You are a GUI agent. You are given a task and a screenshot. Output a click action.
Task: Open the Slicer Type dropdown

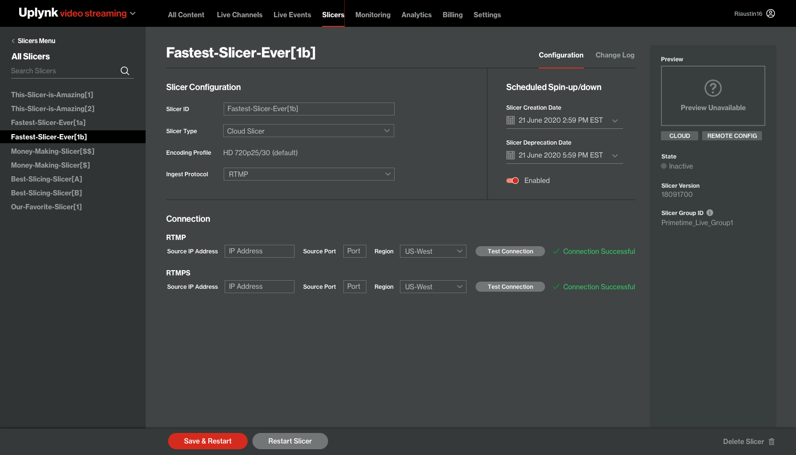pos(308,131)
